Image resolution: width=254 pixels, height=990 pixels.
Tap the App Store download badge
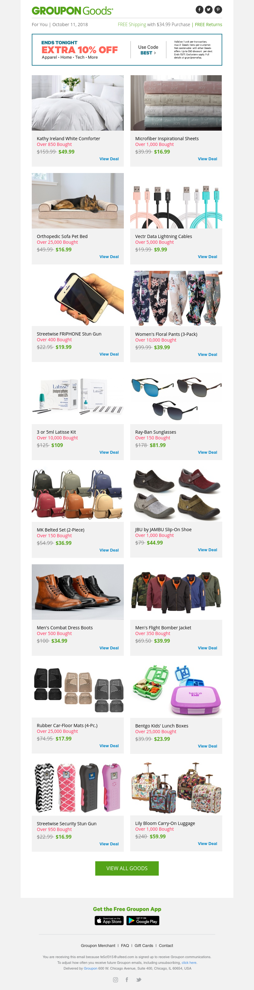tap(109, 921)
